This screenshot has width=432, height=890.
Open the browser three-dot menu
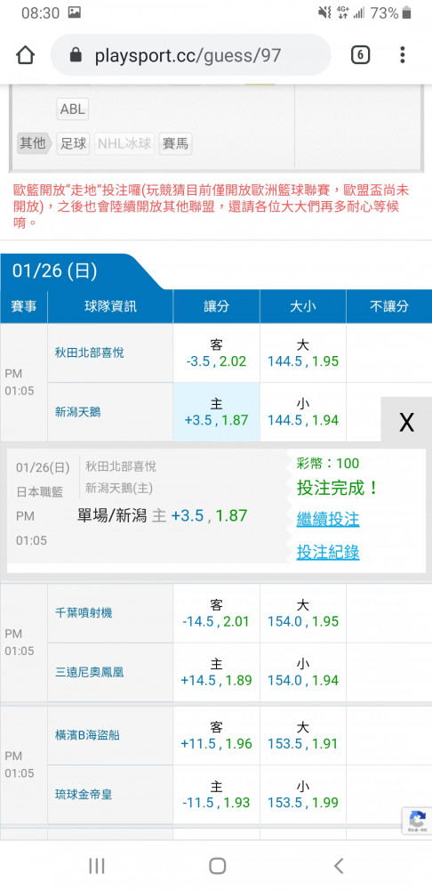402,55
